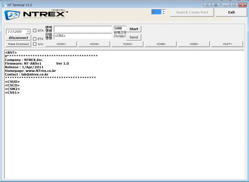
Task: Enable the STX checkbox
Action: pos(35,31)
